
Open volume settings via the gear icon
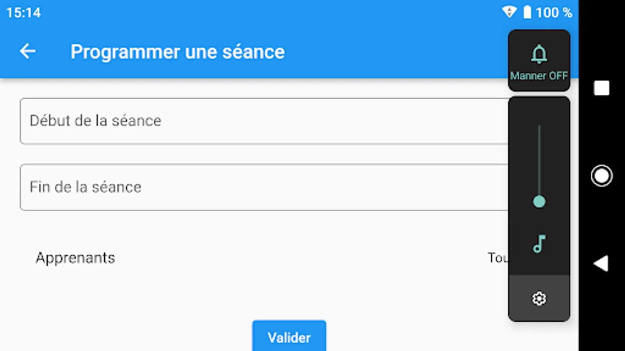(539, 298)
